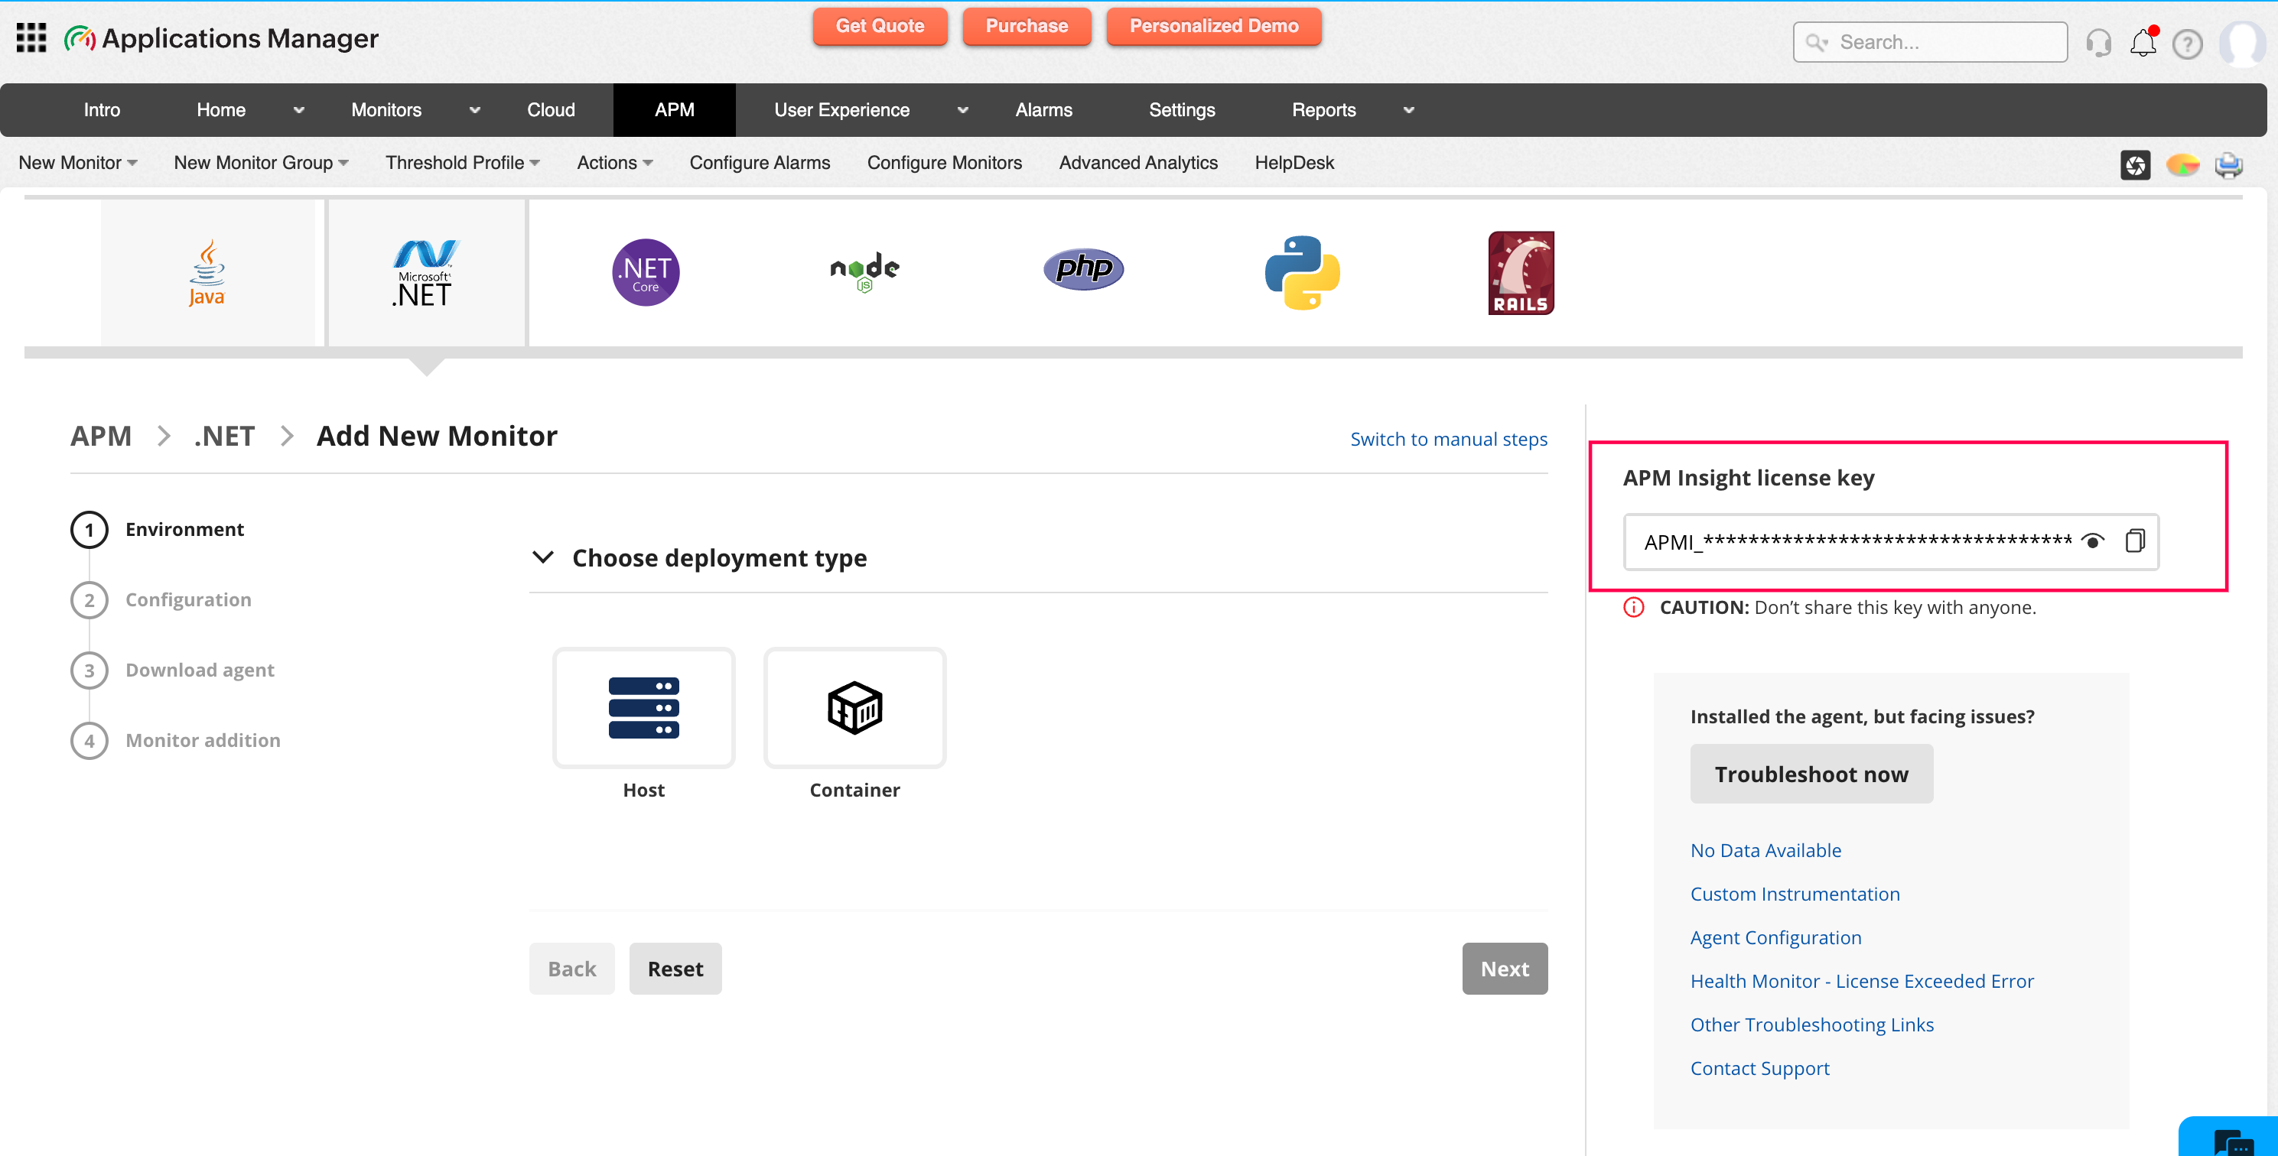Open Switch to manual steps link
Image resolution: width=2278 pixels, height=1156 pixels.
[1449, 440]
